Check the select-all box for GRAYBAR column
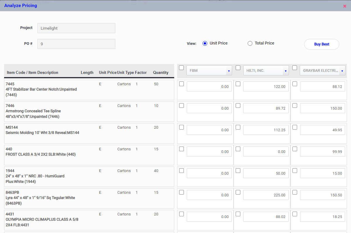The width and height of the screenshot is (351, 233). [295, 68]
